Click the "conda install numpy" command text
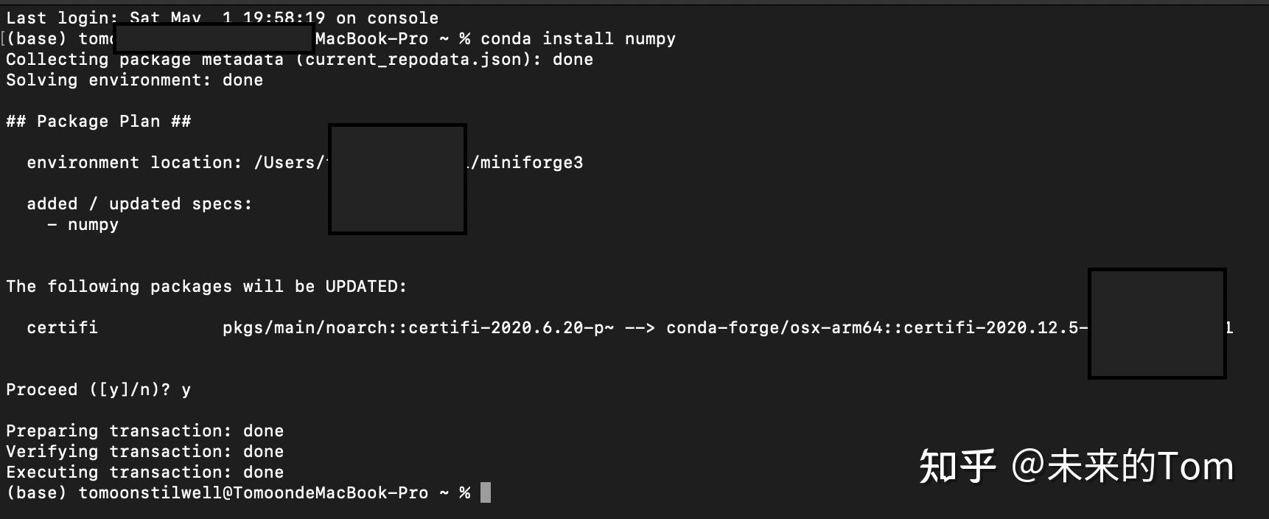This screenshot has height=519, width=1269. (578, 38)
